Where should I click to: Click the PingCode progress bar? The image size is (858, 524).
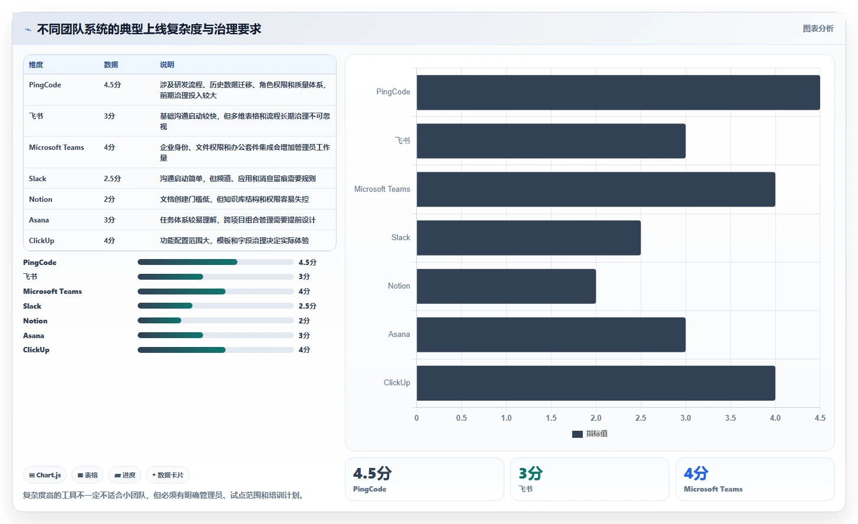tap(216, 262)
